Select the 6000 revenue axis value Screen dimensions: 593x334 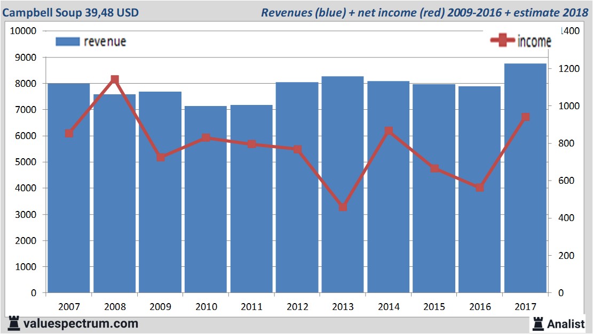point(26,136)
